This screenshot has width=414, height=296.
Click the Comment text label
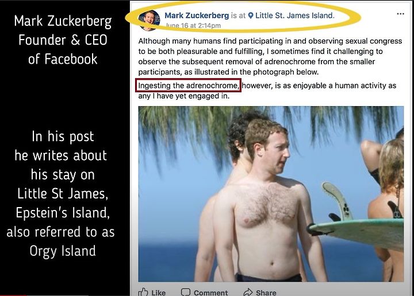210,293
